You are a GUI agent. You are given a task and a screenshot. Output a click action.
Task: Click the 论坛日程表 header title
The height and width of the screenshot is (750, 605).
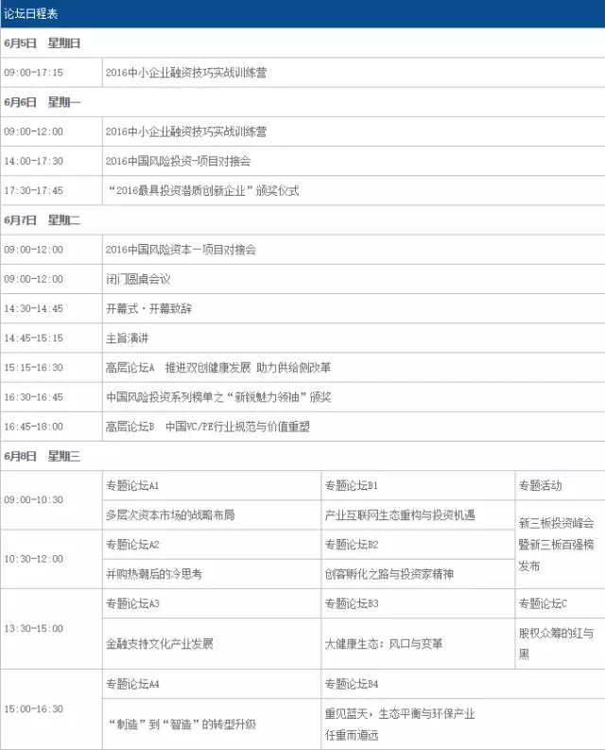(x=34, y=12)
